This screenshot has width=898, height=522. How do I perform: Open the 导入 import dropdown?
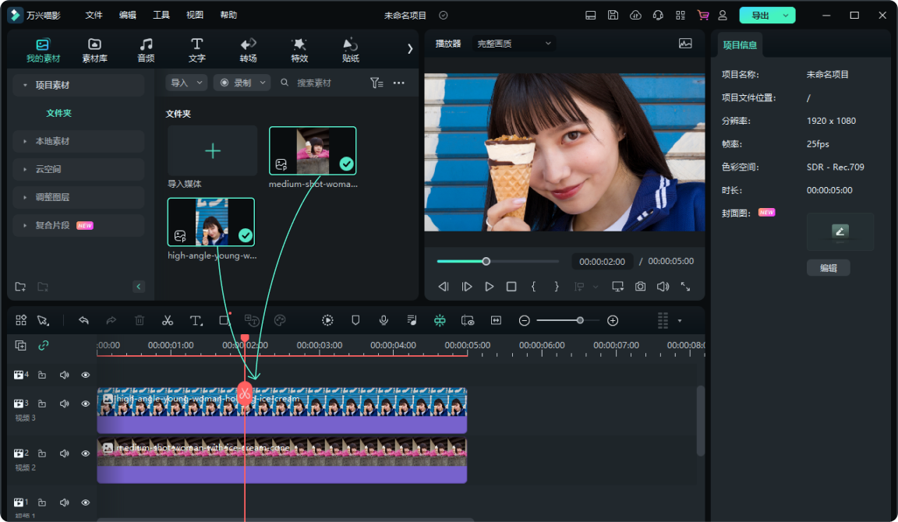click(186, 83)
